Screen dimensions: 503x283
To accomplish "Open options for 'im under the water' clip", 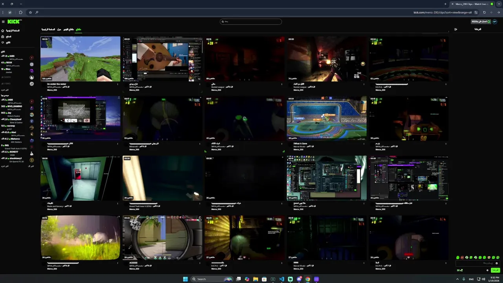I will click(117, 84).
